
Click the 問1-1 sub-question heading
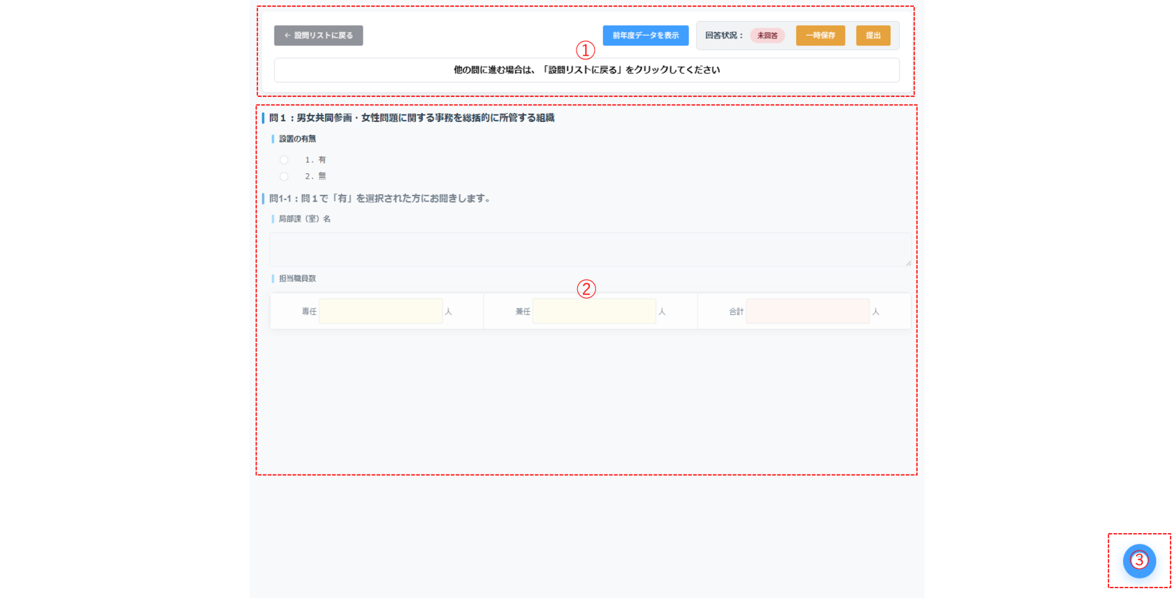point(380,199)
